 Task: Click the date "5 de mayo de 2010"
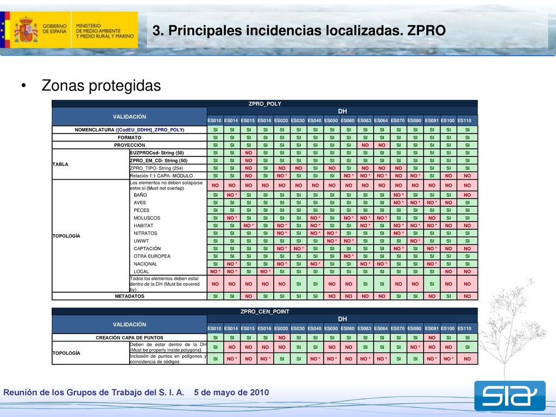click(x=231, y=393)
